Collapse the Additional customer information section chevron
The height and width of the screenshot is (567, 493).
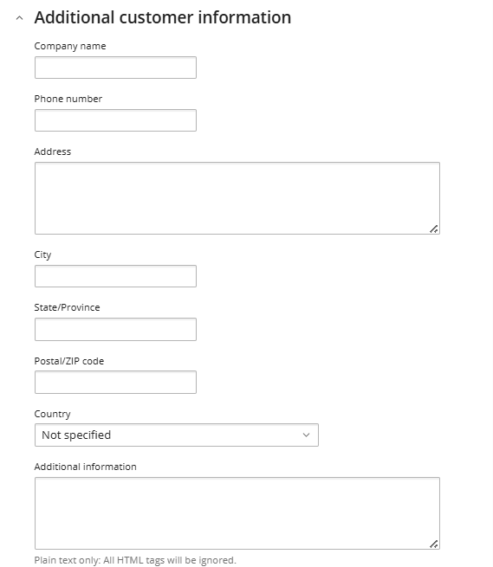pos(20,17)
